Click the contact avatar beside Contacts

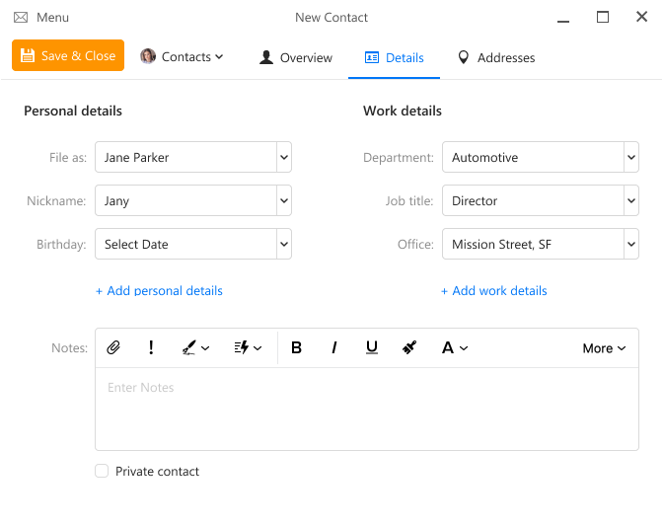[x=148, y=56]
